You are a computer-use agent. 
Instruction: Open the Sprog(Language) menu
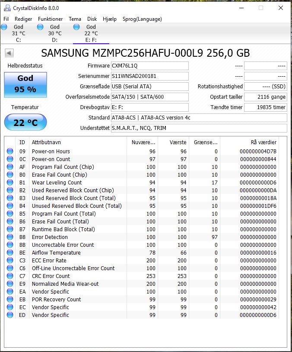click(142, 19)
